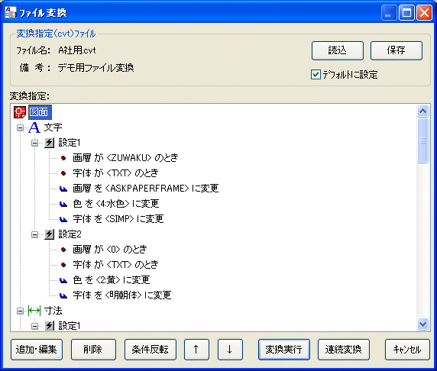Click the 変換実行 execute button
The image size is (437, 371).
point(284,350)
